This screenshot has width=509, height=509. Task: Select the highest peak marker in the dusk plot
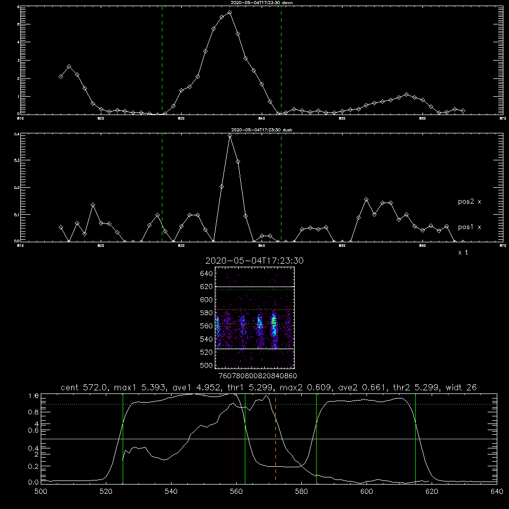click(x=230, y=136)
